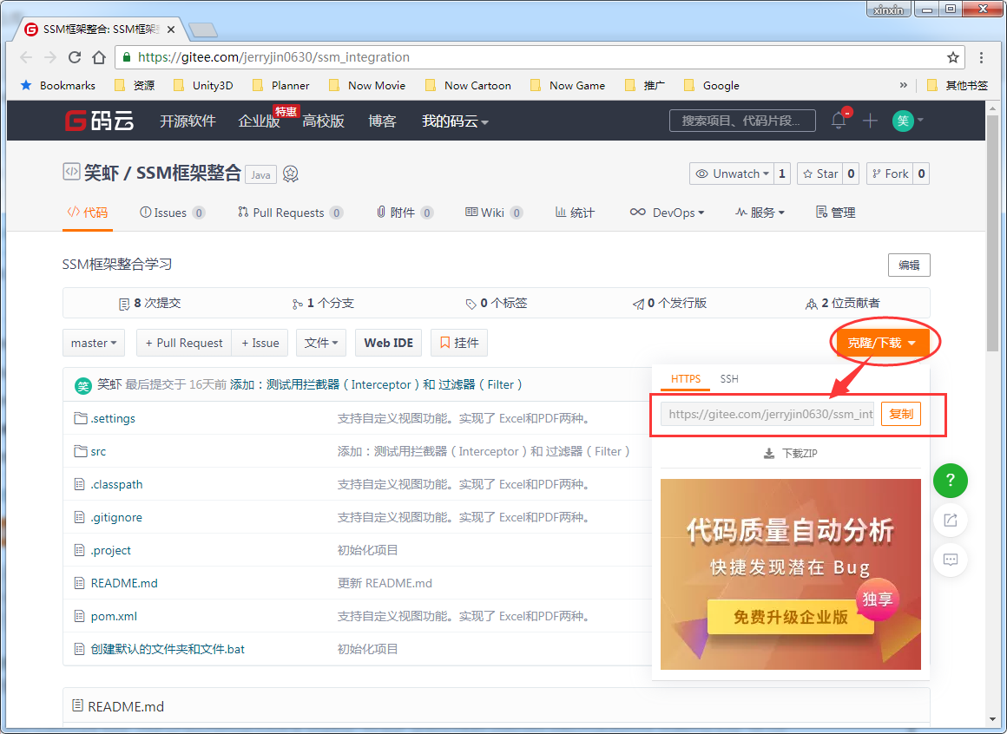Image resolution: width=1007 pixels, height=734 pixels.
Task: Click the plus icon in the header
Action: pyautogui.click(x=870, y=120)
